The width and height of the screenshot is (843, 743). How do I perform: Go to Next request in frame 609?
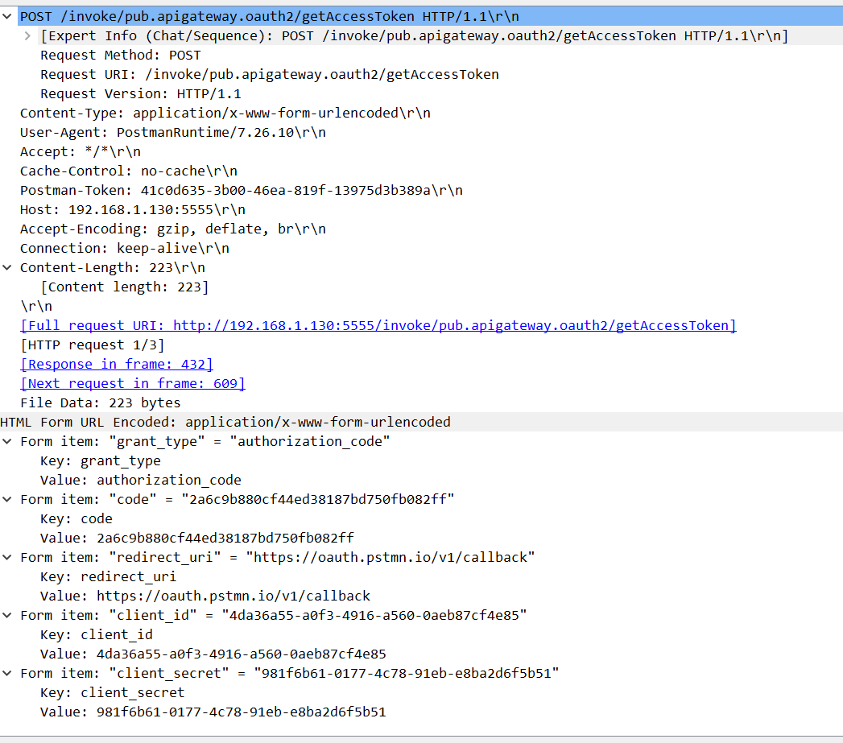click(133, 383)
